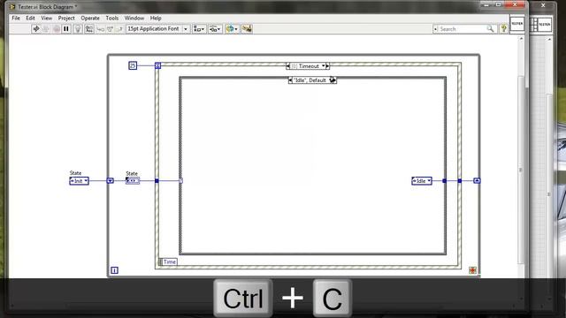
Task: Toggle Retain Wire Values button
Action: point(89,29)
